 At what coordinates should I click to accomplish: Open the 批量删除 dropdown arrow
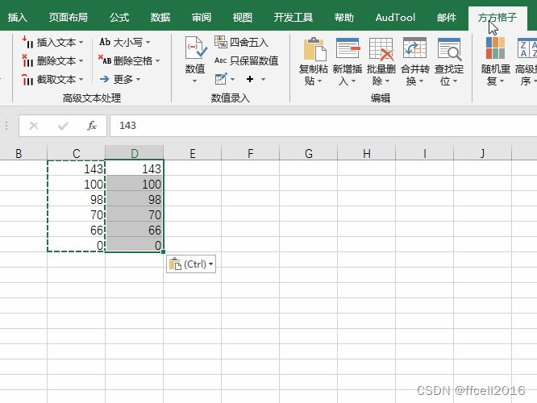388,81
